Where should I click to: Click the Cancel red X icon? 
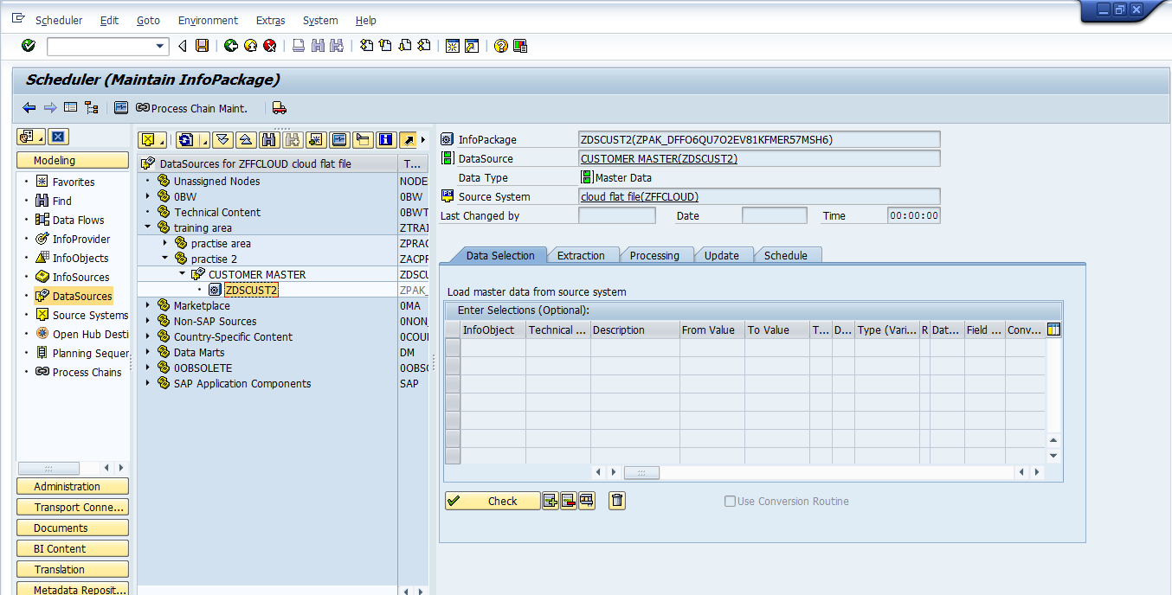point(270,46)
